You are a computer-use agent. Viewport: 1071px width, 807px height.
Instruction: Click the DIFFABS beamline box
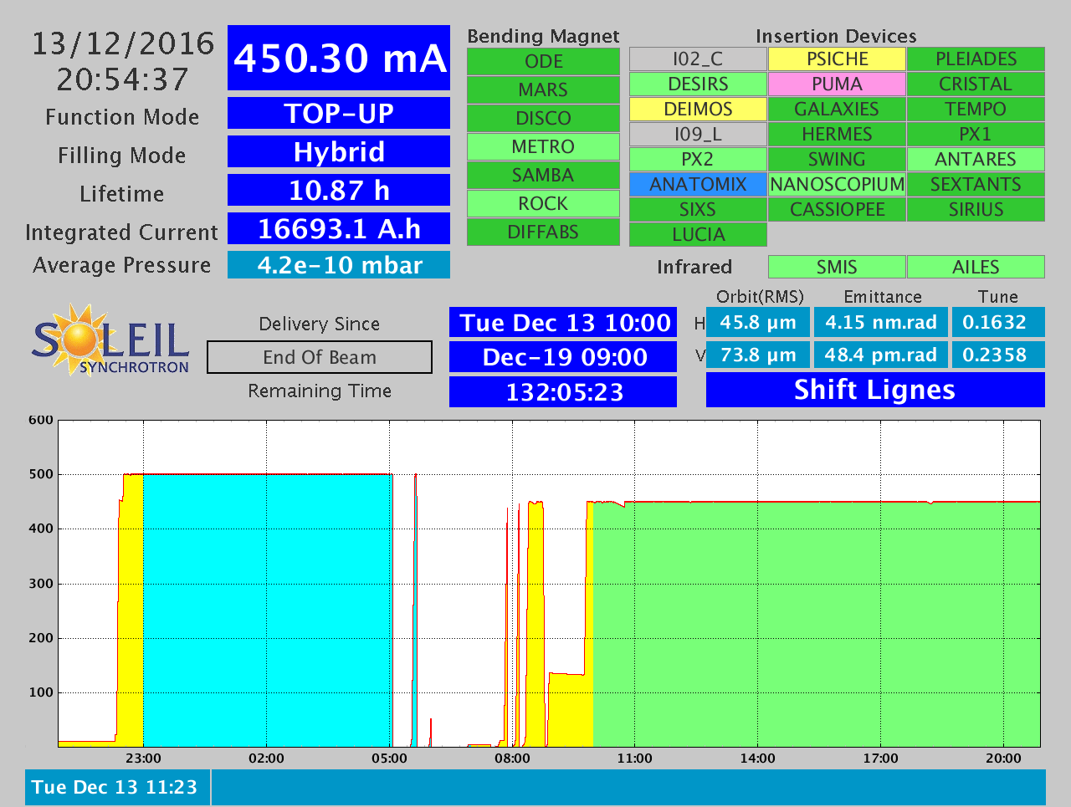coord(543,232)
